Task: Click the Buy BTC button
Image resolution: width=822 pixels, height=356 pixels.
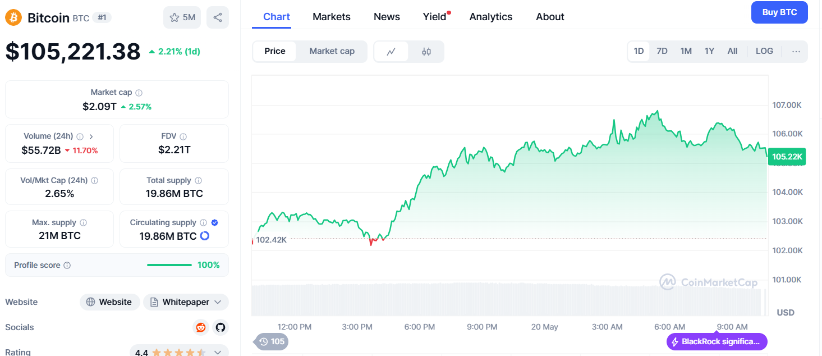Action: [x=779, y=12]
